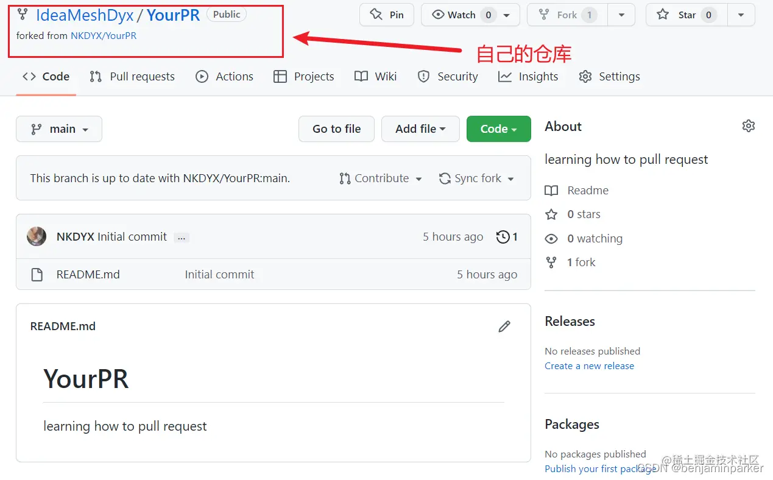
Task: Click the README.md header of the preview
Action: (x=63, y=326)
